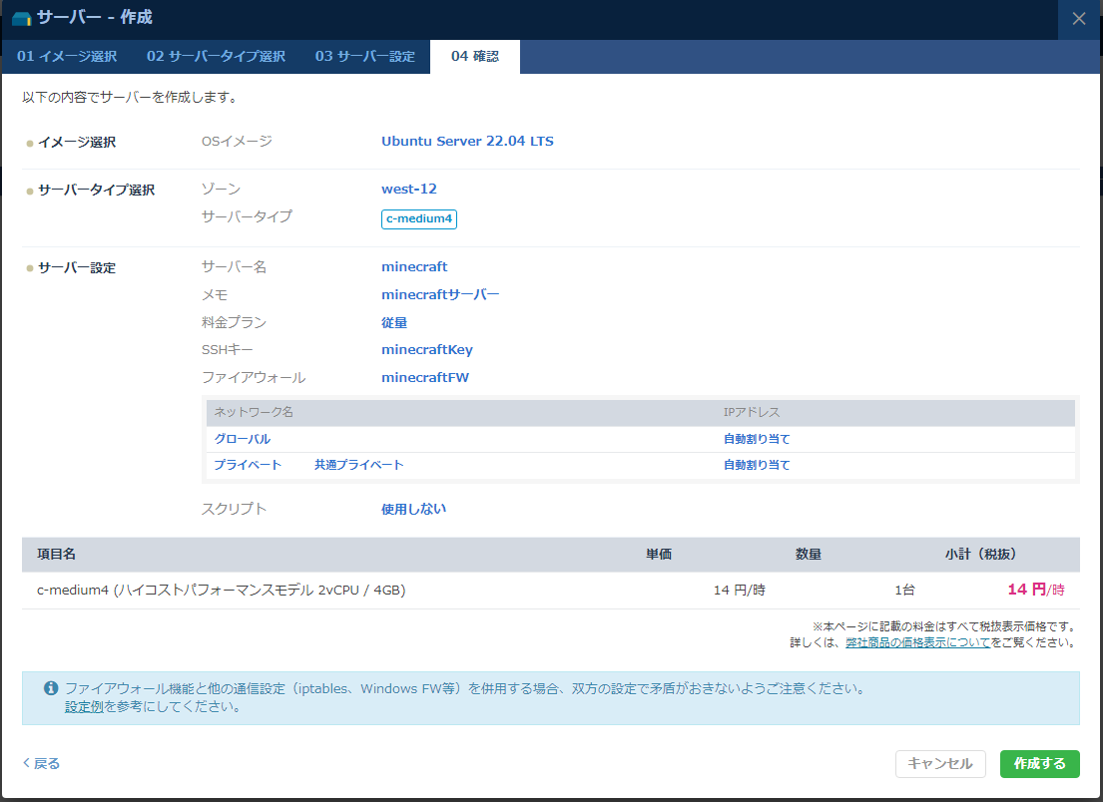Return to the 03 サーバー設定 tab
The image size is (1103, 802).
point(364,56)
